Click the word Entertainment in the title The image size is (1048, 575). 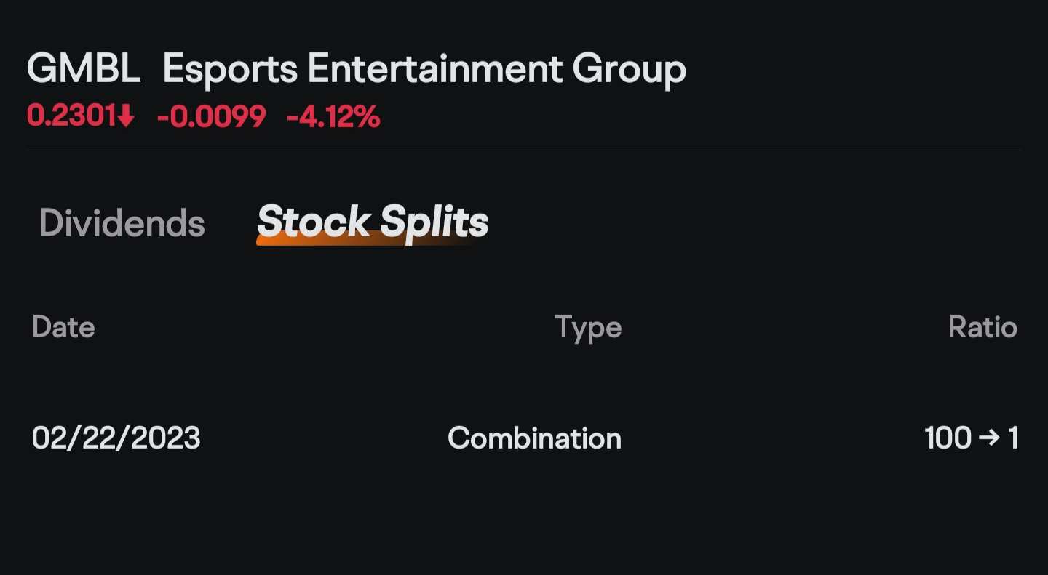tap(434, 70)
